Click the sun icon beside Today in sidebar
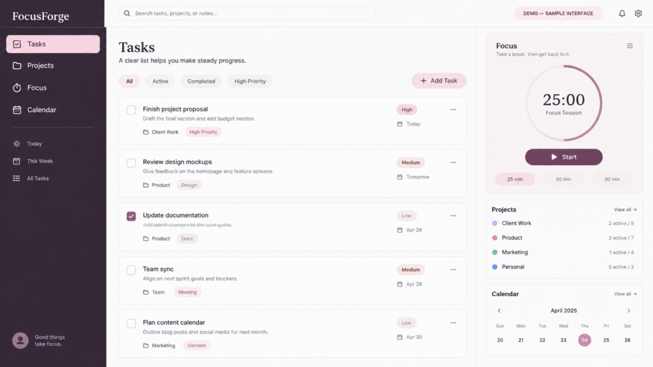 click(x=17, y=143)
